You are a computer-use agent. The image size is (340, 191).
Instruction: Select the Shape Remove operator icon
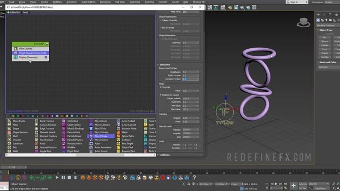pos(9,132)
